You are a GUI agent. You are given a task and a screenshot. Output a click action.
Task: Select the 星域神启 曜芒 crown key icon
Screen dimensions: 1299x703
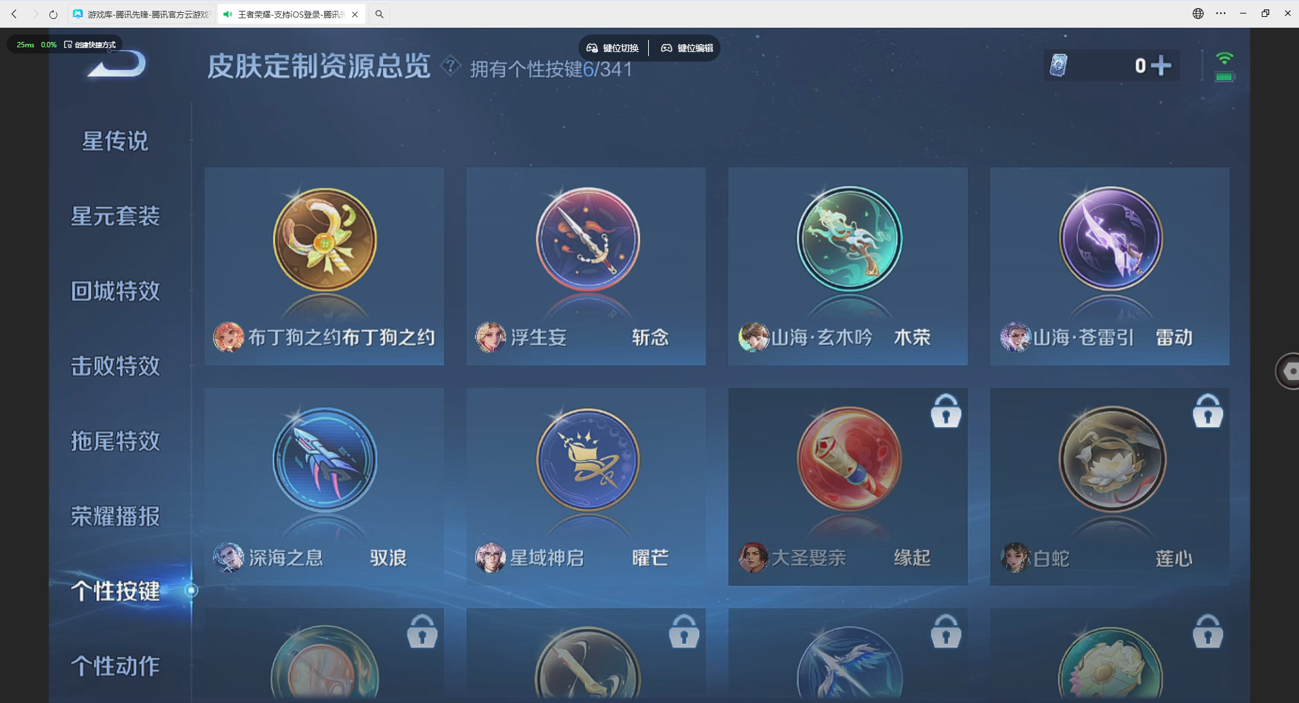coord(587,460)
